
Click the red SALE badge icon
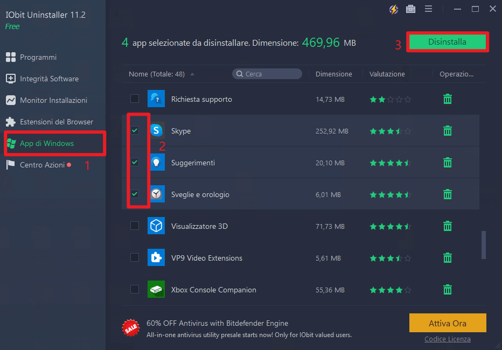point(131,328)
